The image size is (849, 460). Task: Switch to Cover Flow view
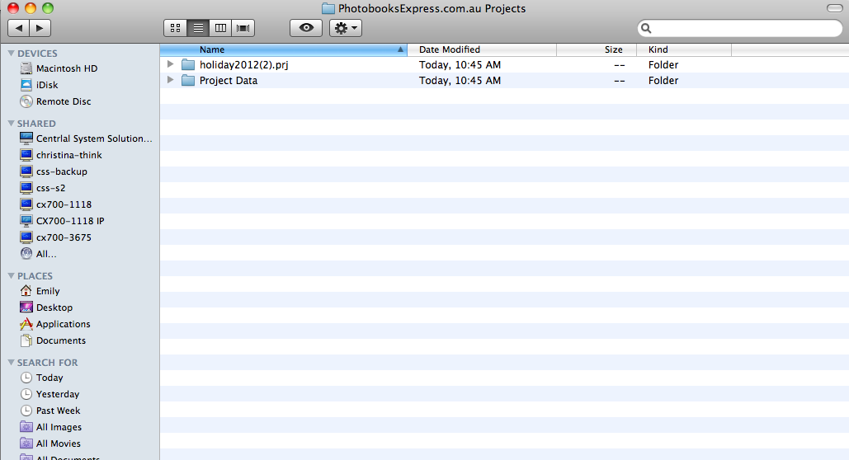(243, 28)
